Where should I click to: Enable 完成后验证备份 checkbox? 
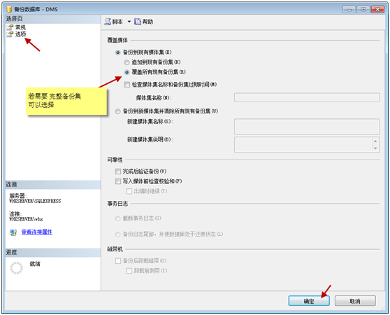coord(118,171)
